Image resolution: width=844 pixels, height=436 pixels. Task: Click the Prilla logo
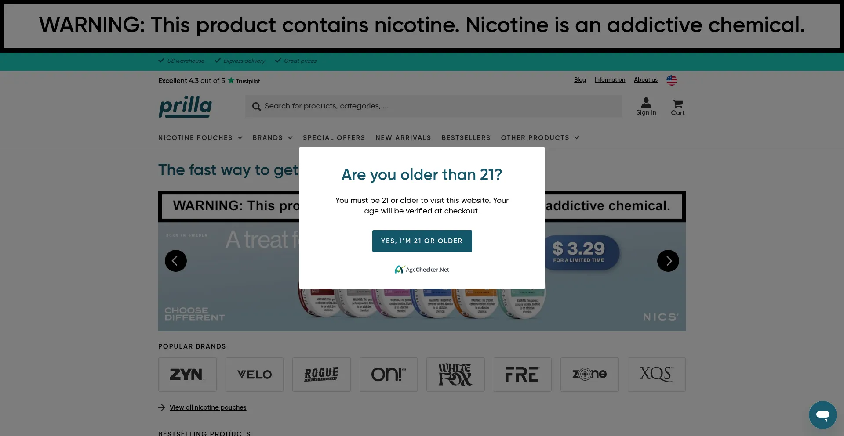[185, 107]
